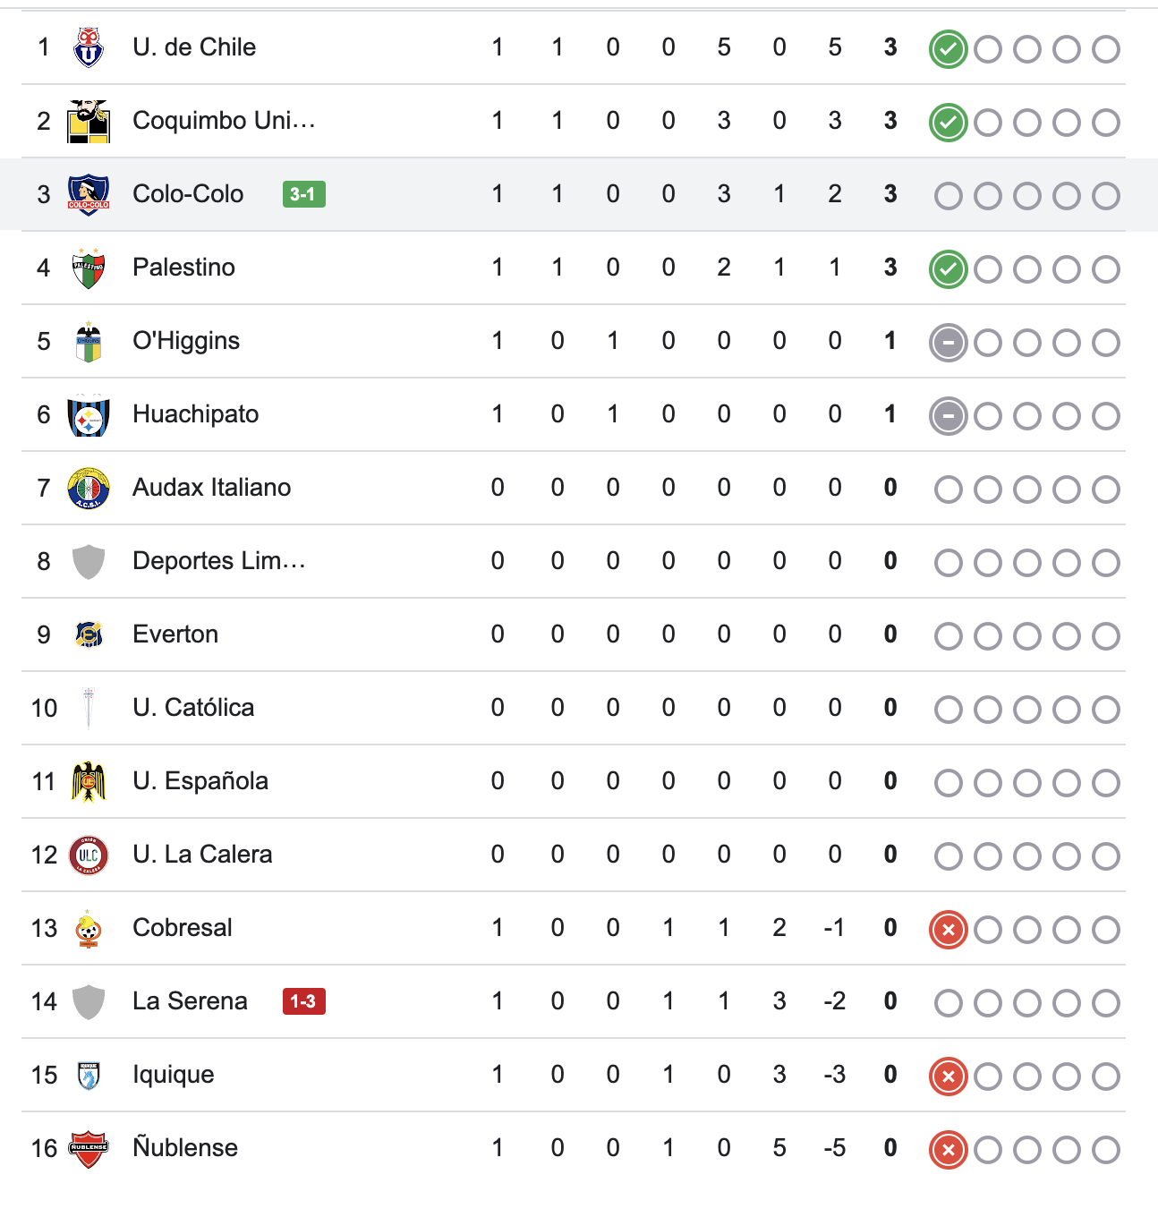Click the green 3-1 score badge
This screenshot has height=1217, width=1158.
point(303,194)
